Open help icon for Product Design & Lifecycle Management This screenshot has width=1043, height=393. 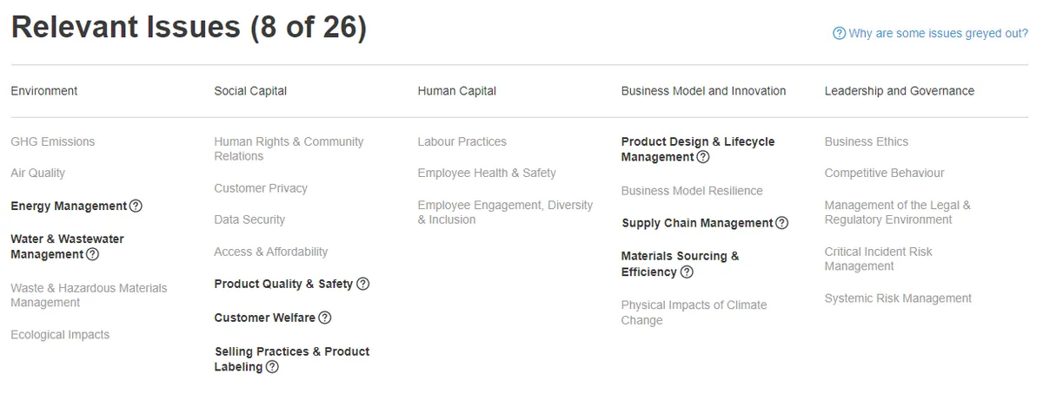click(703, 158)
